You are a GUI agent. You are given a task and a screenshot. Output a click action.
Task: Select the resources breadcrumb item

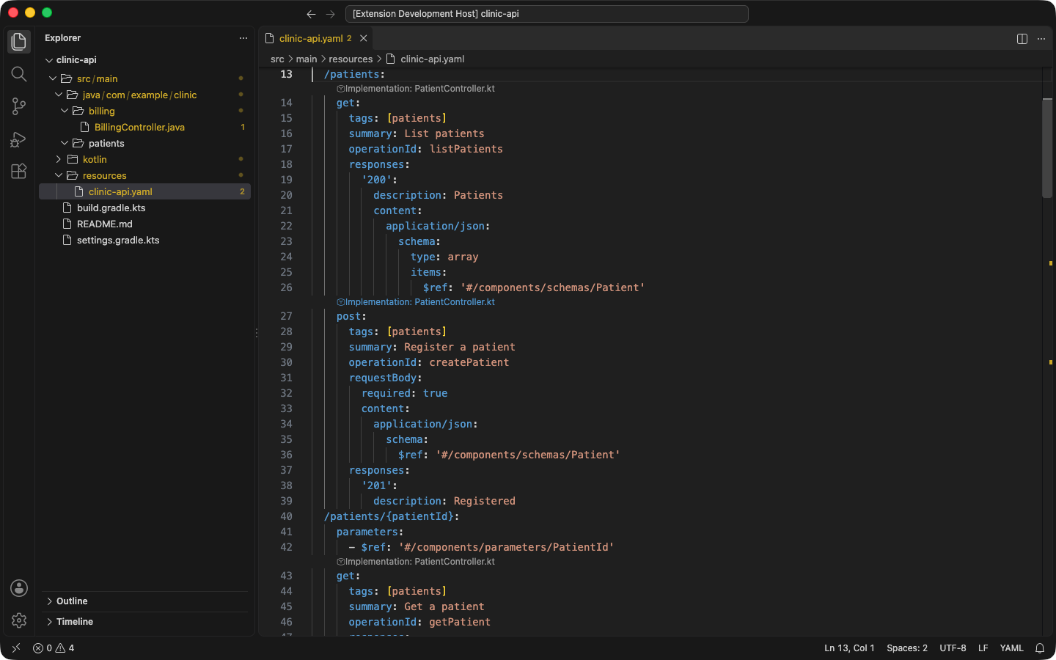click(351, 59)
